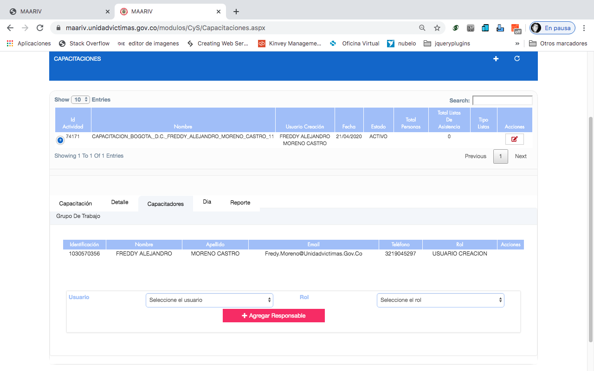Click the USUARIO CREACION role cell
This screenshot has width=594, height=371.
(x=460, y=254)
